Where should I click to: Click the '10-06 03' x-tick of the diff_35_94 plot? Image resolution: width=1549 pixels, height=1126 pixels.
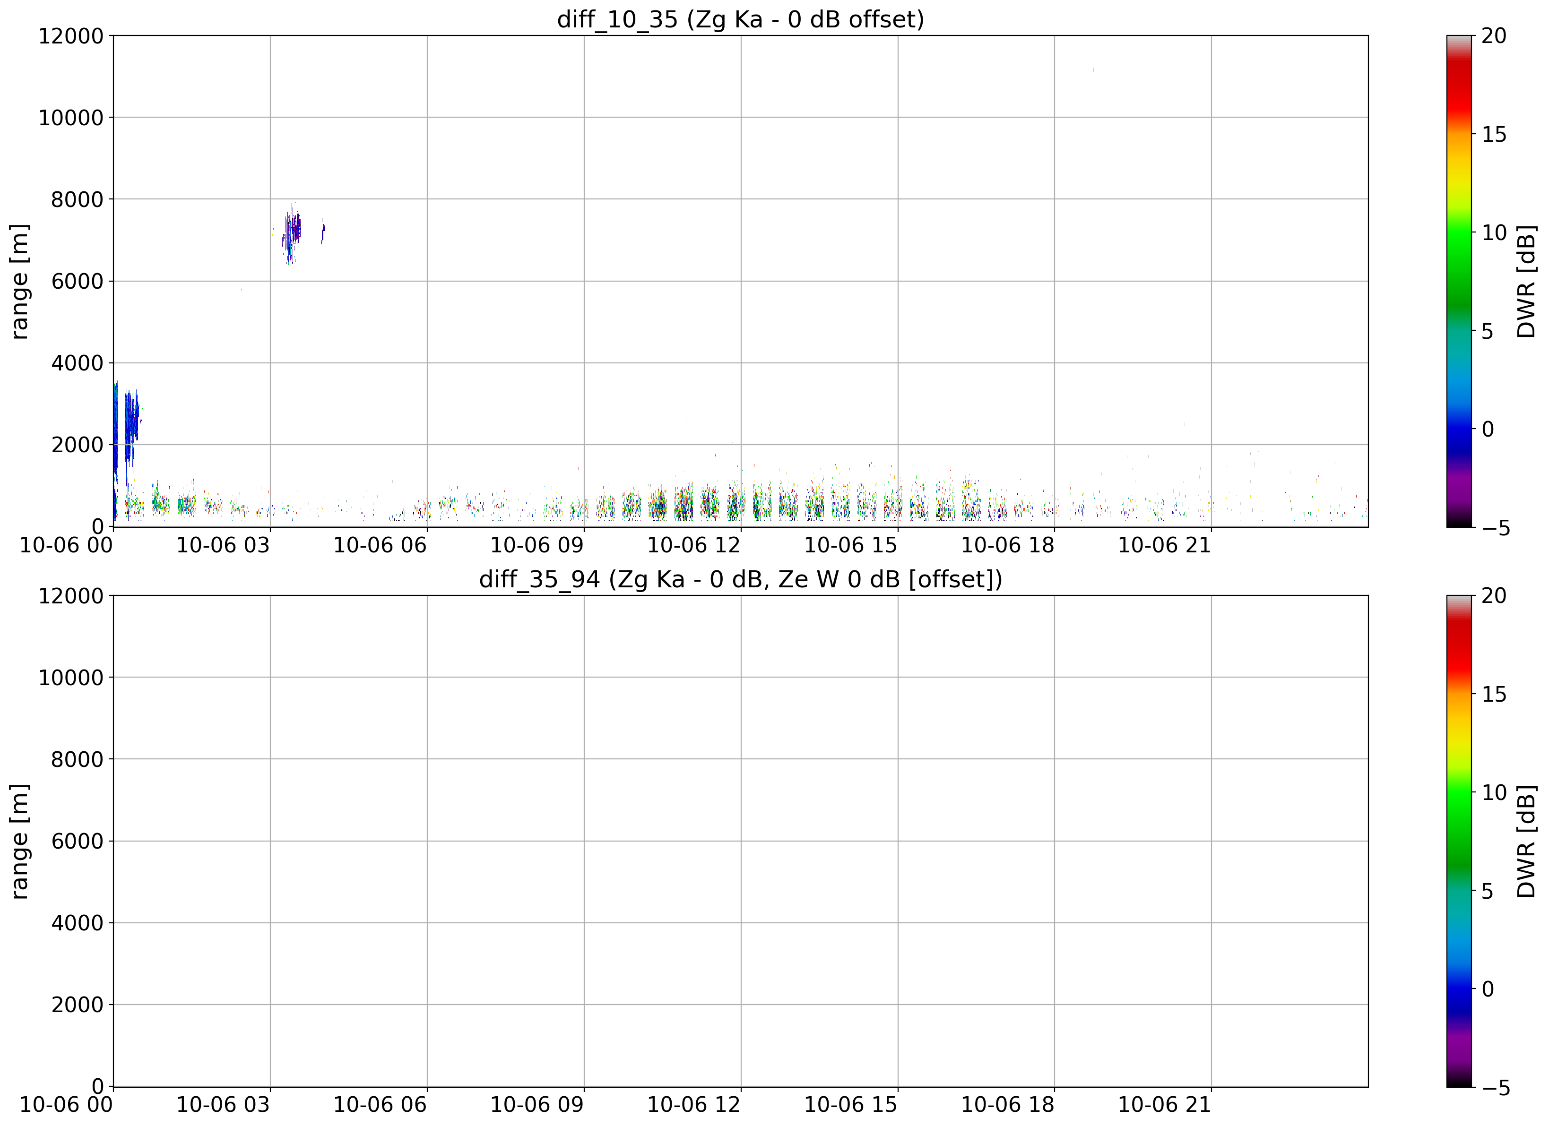223,1105
